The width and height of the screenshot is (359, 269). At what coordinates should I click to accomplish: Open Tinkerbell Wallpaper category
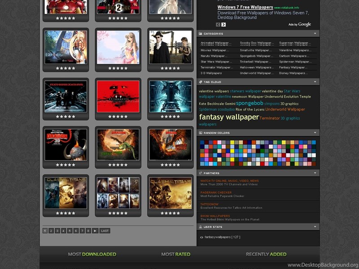[255, 62]
